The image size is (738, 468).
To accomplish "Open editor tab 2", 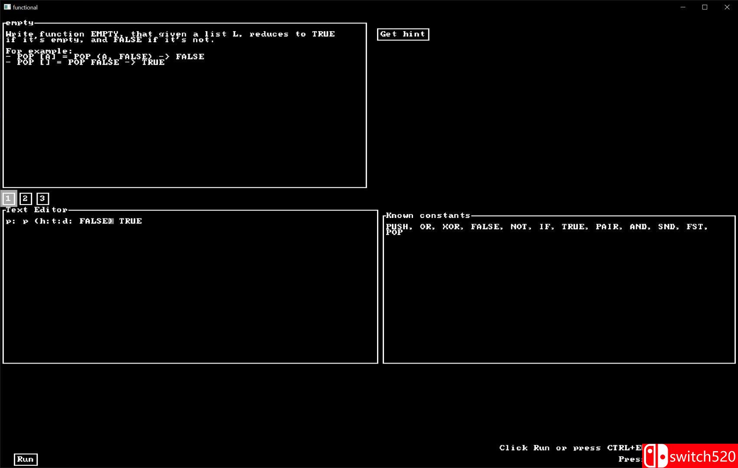I will click(26, 198).
